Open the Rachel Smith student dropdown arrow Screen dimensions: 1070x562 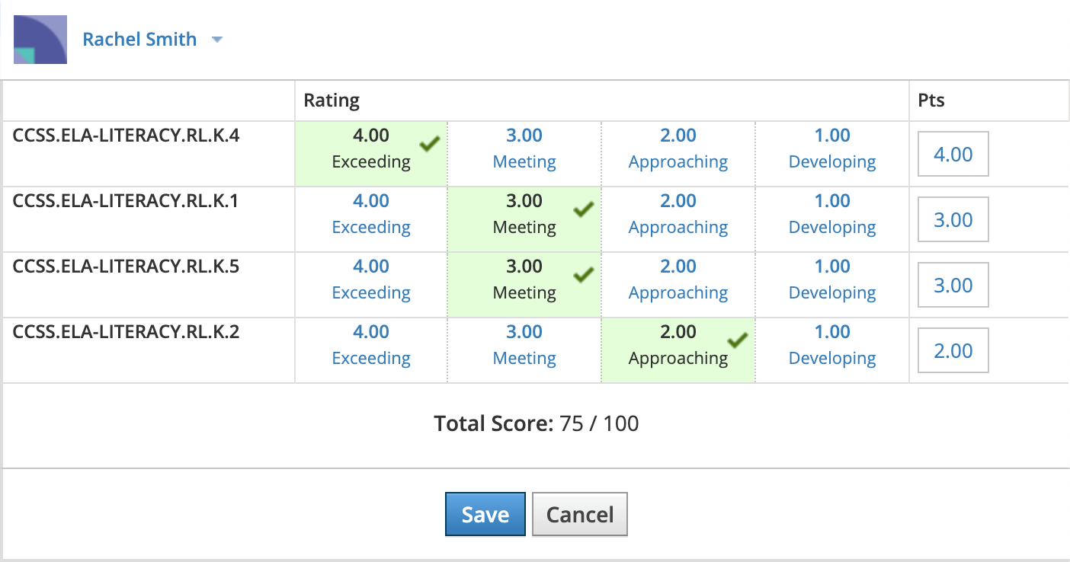216,40
